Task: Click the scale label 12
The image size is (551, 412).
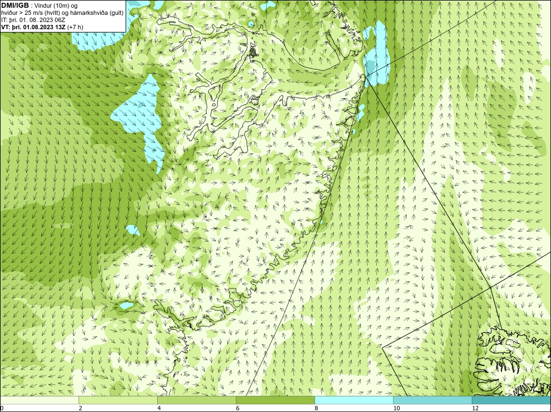Action: tap(476, 408)
